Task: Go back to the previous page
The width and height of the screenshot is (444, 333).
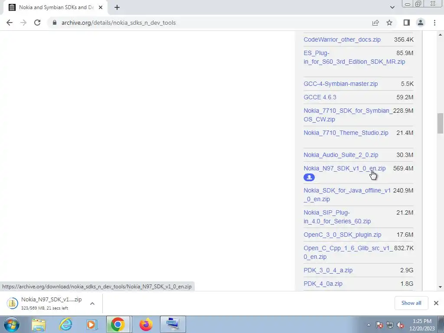Action: (10, 23)
